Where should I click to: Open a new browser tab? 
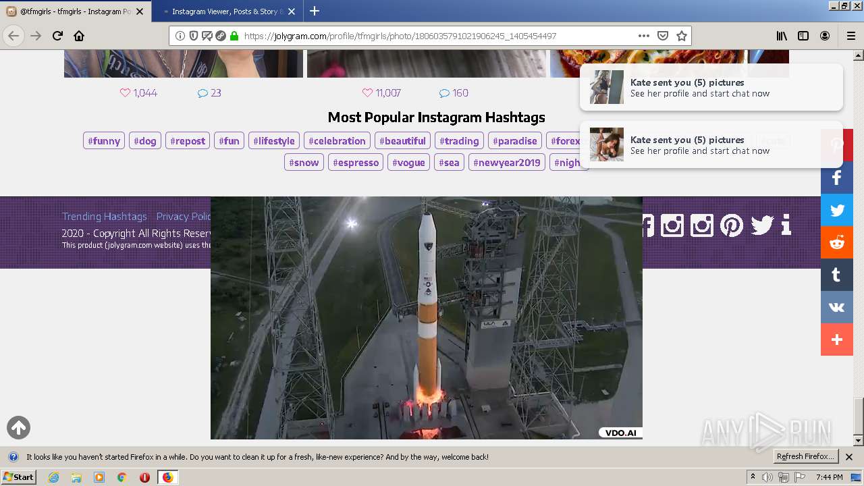315,11
